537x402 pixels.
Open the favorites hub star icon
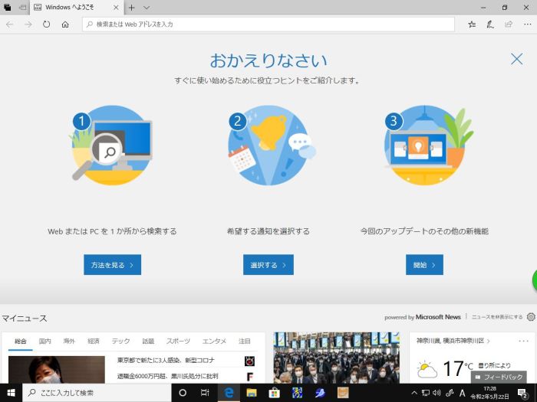coord(472,25)
